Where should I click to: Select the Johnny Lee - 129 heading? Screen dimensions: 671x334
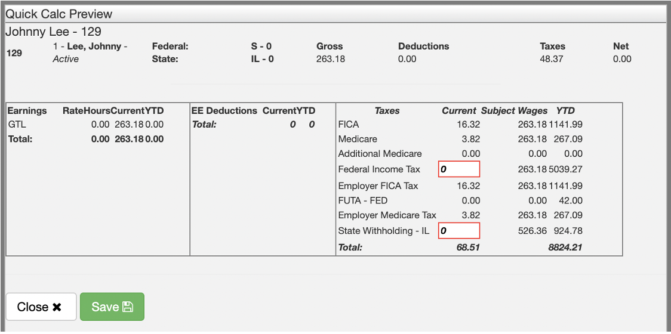click(53, 32)
